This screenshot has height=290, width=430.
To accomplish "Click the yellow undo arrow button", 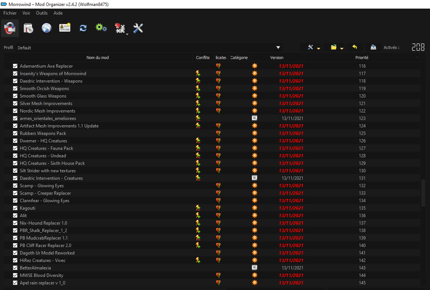I will click(355, 47).
